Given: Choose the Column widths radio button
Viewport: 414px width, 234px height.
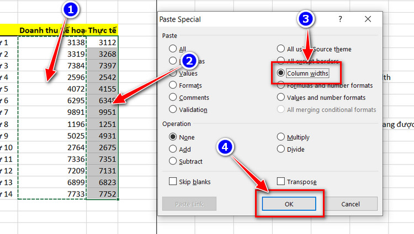Looking at the screenshot, I should pyautogui.click(x=280, y=73).
